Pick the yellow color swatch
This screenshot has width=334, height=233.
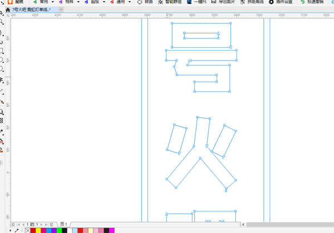(x=38, y=230)
